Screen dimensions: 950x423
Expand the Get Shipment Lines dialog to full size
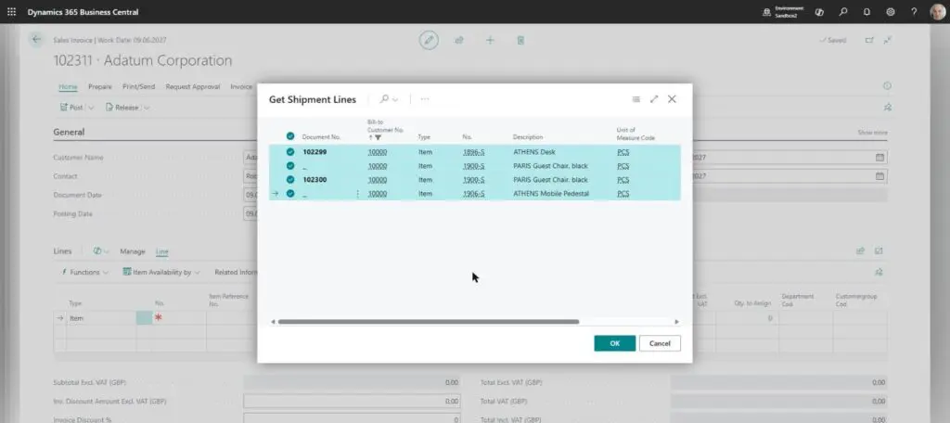pyautogui.click(x=654, y=98)
